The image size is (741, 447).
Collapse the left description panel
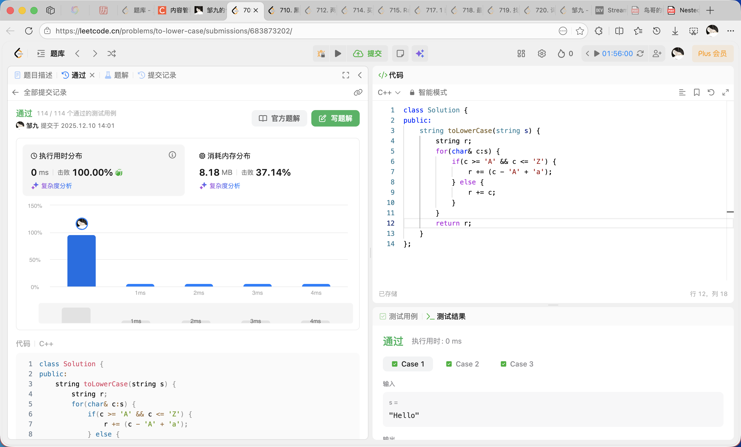tap(360, 75)
